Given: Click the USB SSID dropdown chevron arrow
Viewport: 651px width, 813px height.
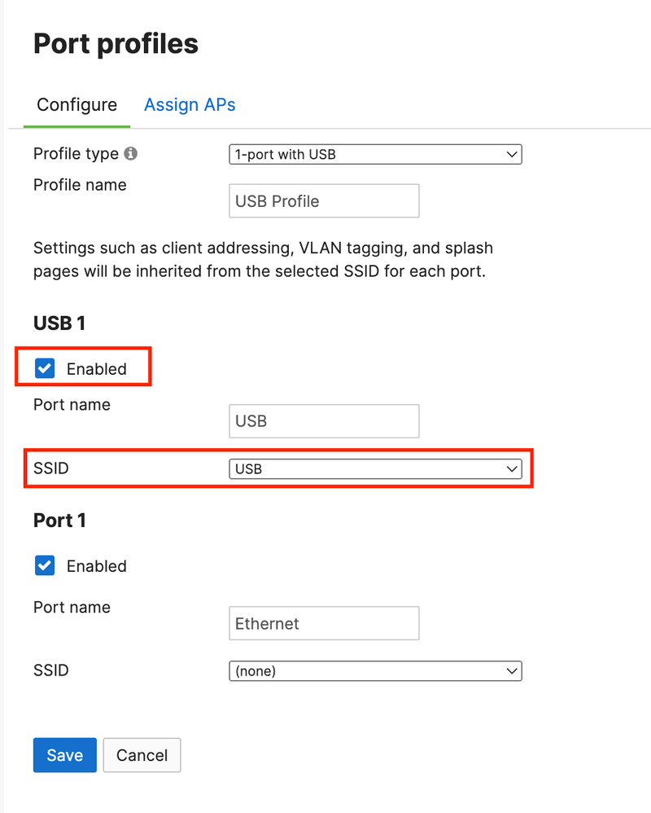Looking at the screenshot, I should (x=511, y=468).
